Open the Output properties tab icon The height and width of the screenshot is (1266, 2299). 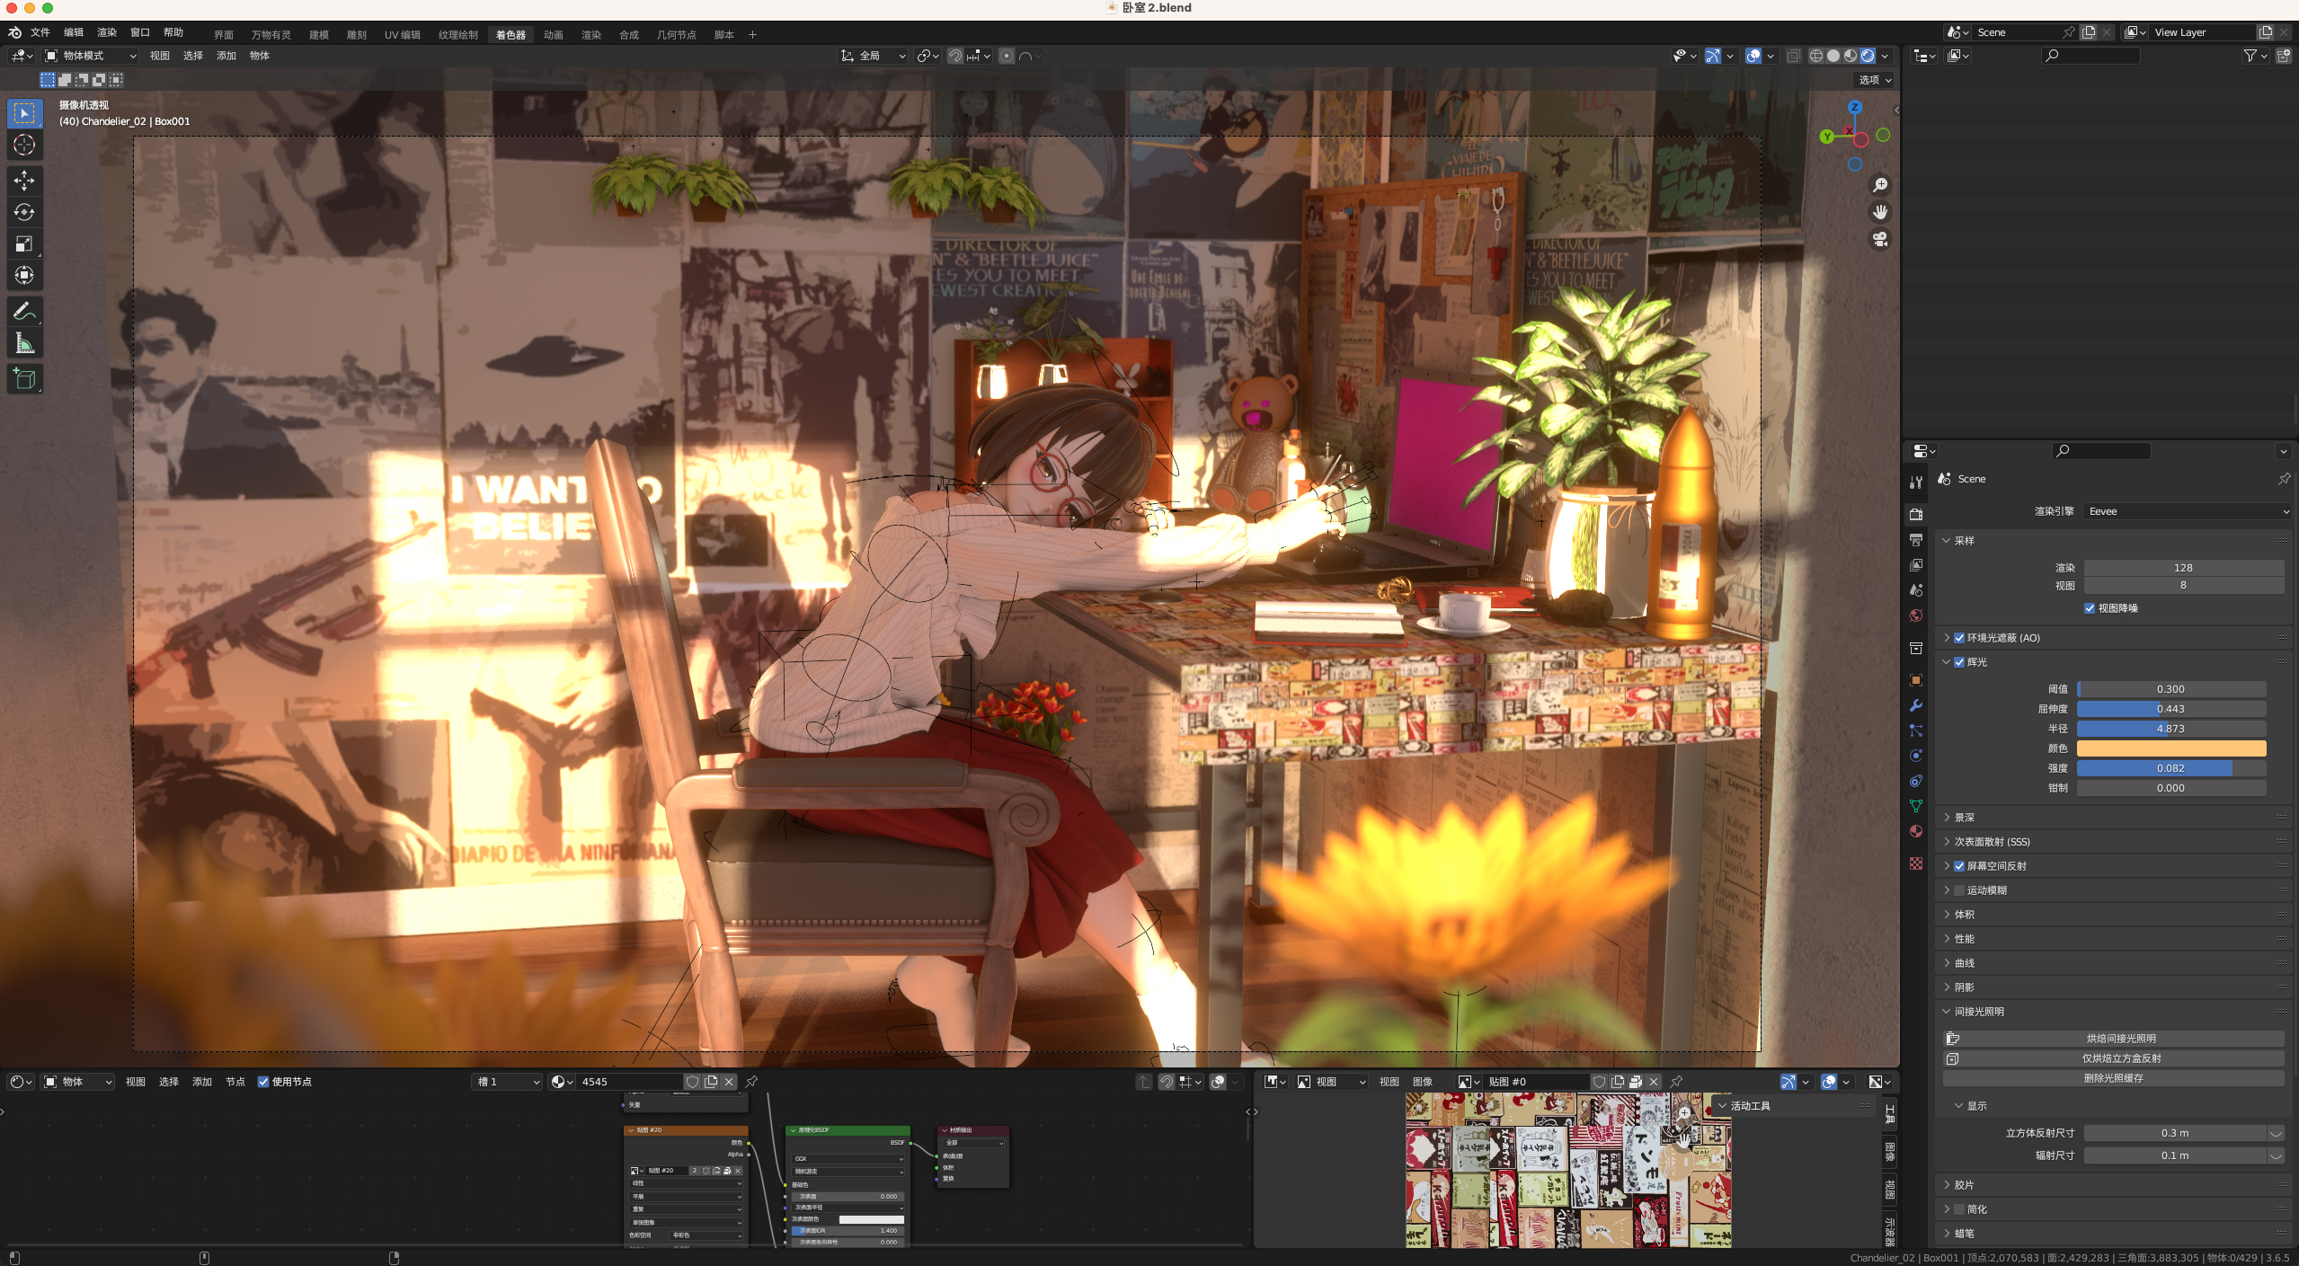click(1916, 540)
